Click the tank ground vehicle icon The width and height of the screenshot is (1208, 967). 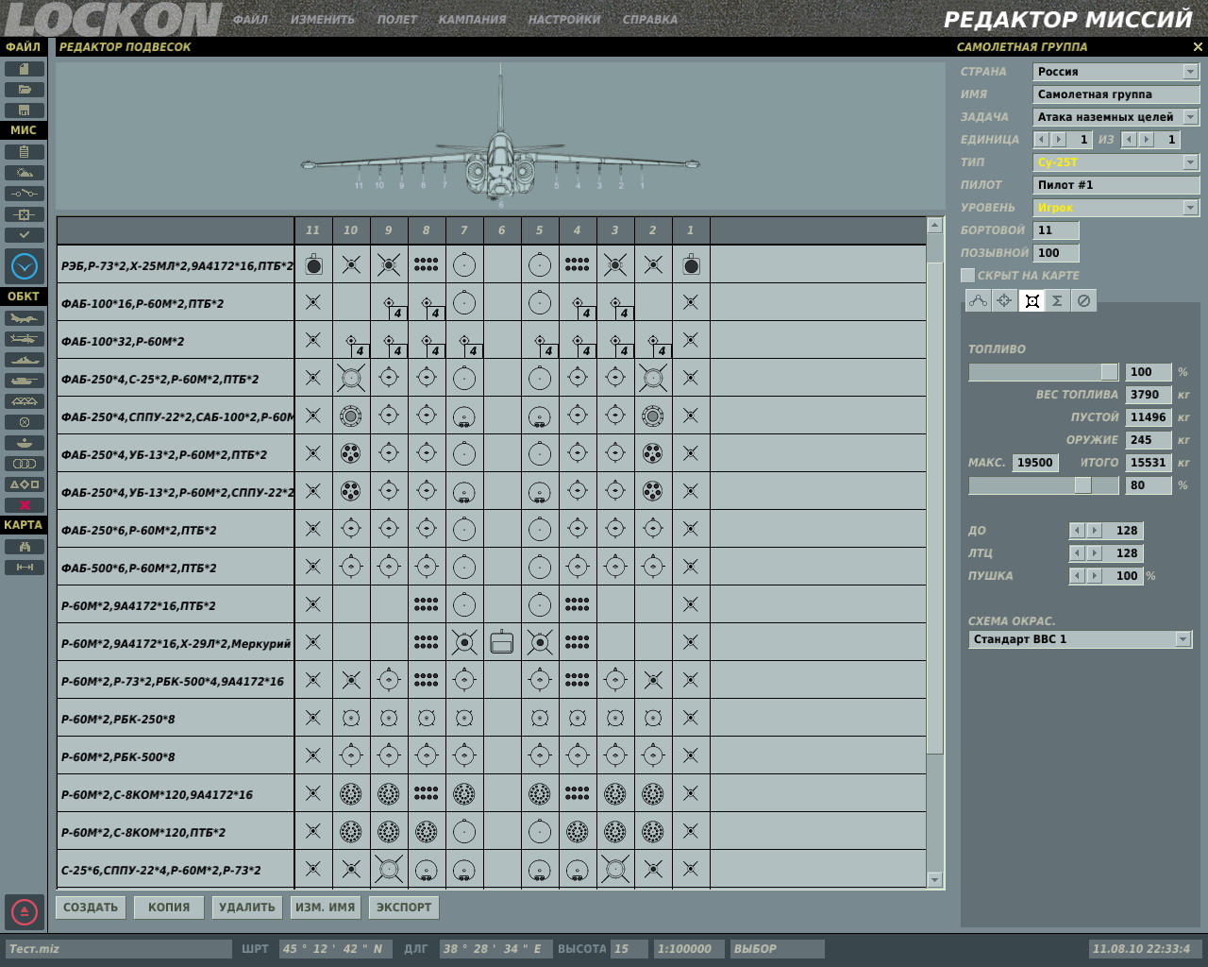[25, 381]
